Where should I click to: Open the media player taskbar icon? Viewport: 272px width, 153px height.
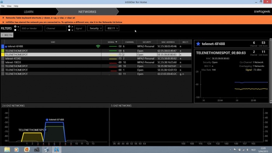point(17,150)
